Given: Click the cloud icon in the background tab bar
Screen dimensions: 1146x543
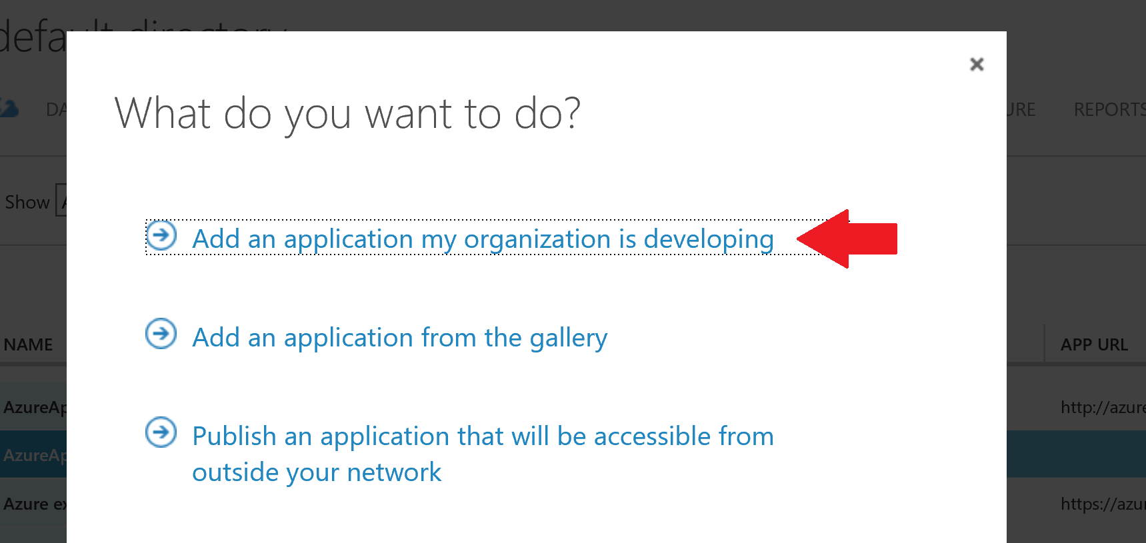Looking at the screenshot, I should [x=9, y=108].
